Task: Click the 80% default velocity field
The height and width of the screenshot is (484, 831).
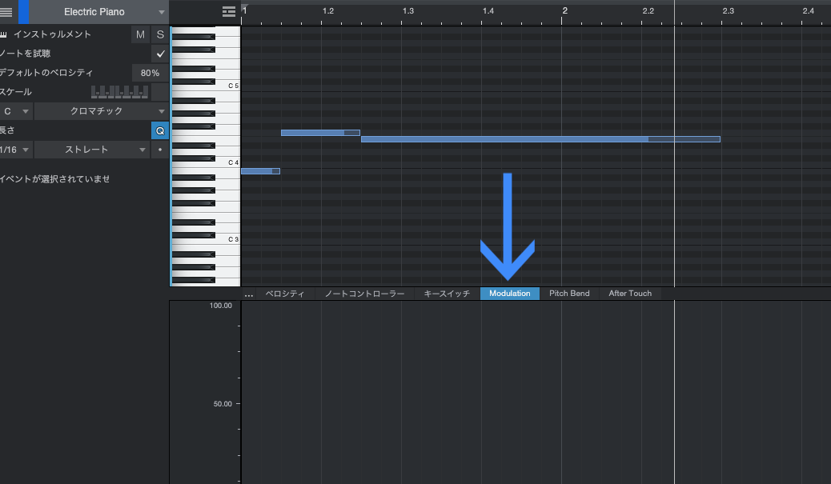Action: (x=150, y=73)
